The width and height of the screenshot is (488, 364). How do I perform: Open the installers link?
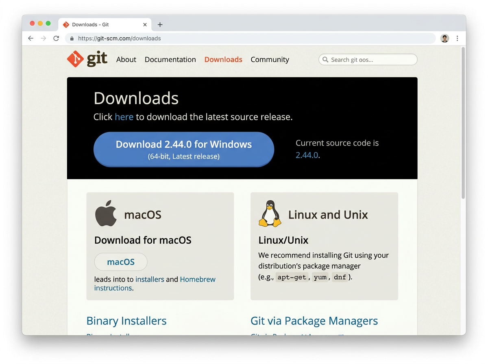click(x=150, y=279)
